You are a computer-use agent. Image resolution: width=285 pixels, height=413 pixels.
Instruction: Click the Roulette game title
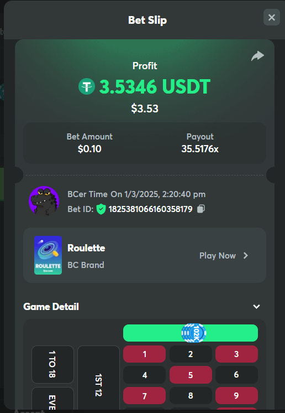click(86, 248)
